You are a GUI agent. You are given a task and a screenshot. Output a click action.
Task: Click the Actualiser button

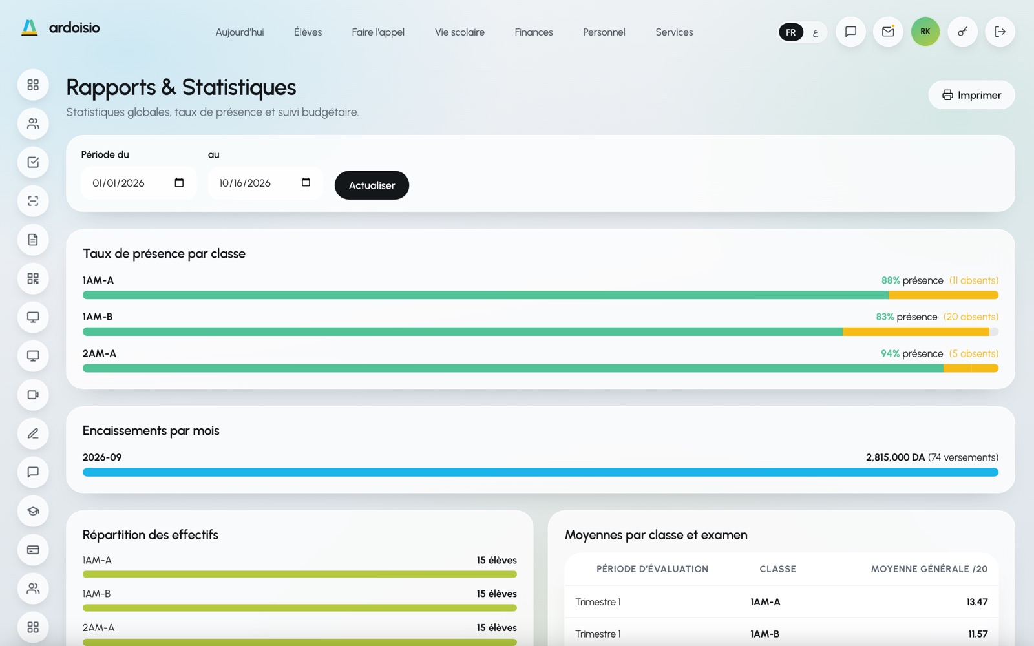tap(372, 185)
